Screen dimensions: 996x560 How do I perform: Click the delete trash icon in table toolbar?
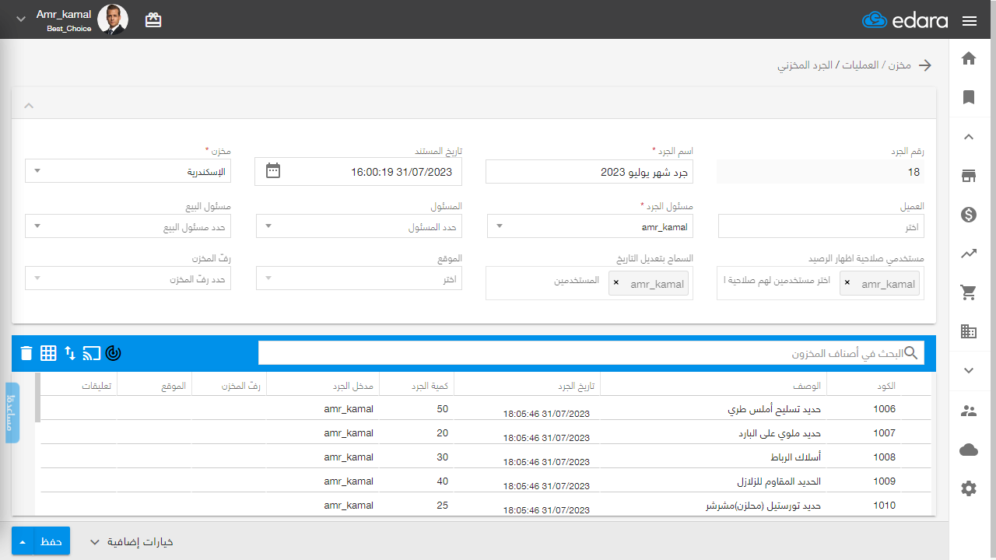point(26,353)
